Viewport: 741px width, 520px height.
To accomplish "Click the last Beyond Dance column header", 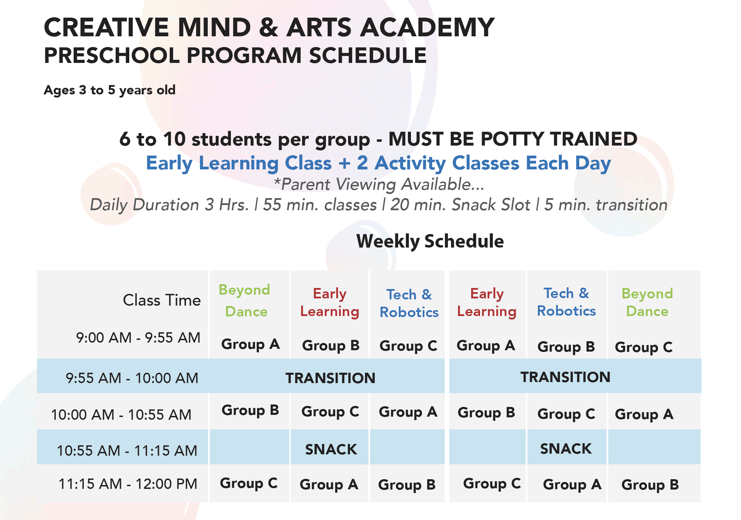I will click(x=647, y=303).
